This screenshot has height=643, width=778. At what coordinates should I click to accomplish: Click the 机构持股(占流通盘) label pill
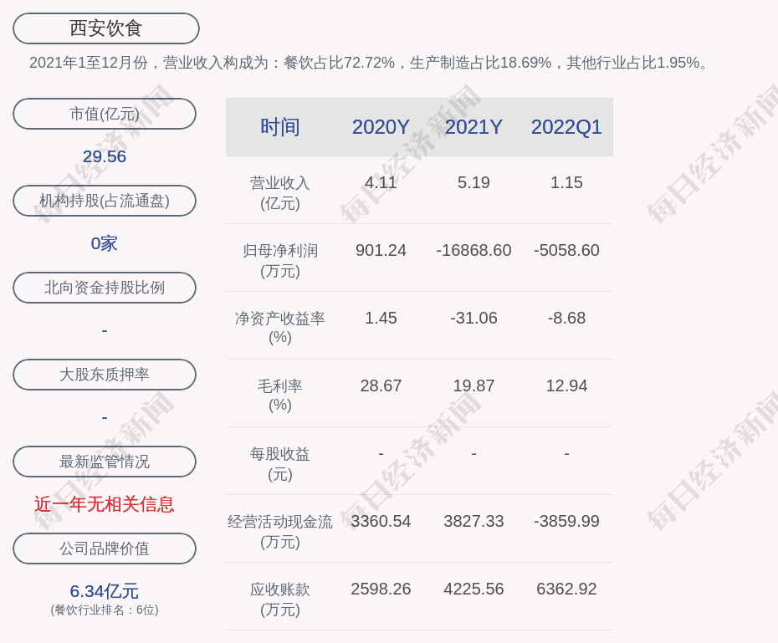[105, 201]
